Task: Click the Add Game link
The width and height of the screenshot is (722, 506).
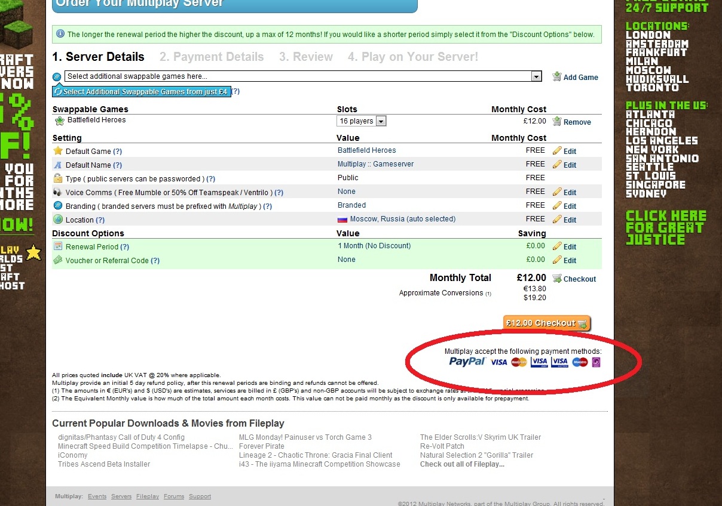Action: [580, 77]
